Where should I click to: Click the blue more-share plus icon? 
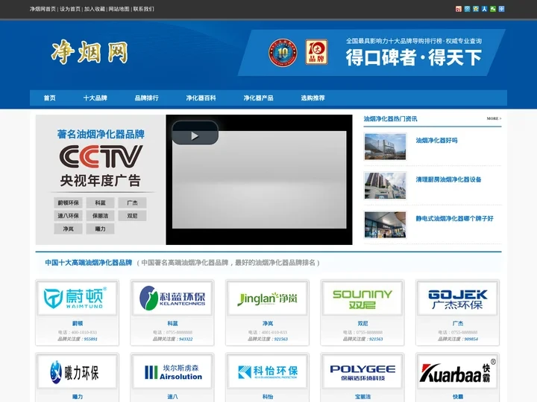[501, 9]
